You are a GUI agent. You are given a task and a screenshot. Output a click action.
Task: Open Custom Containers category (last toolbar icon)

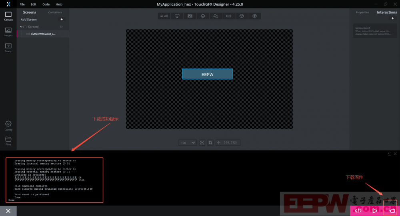254,16
